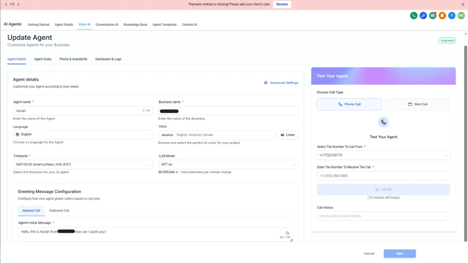Click the AI Agents heading
468x263 pixels.
coord(13,24)
